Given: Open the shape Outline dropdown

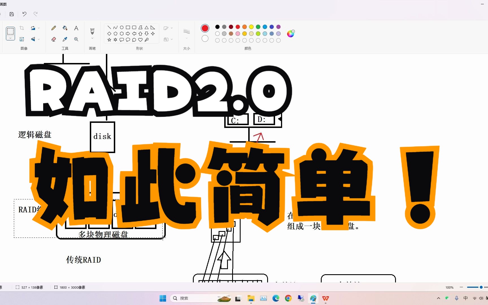Looking at the screenshot, I should tap(168, 28).
